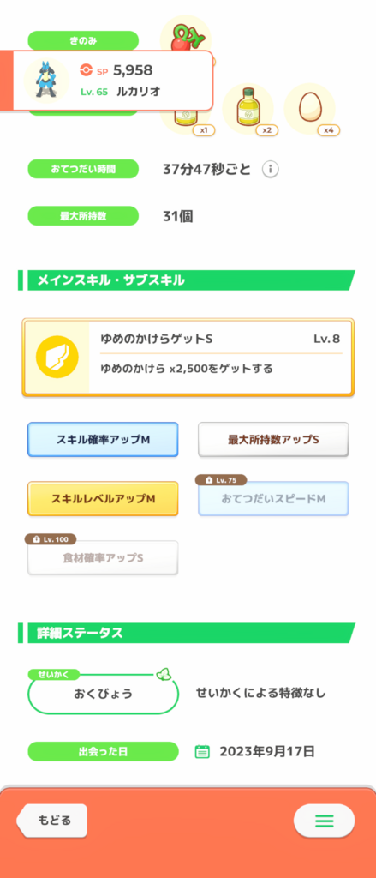Tap the info icon beside おてつだい時間
376x878 pixels.
pos(271,169)
